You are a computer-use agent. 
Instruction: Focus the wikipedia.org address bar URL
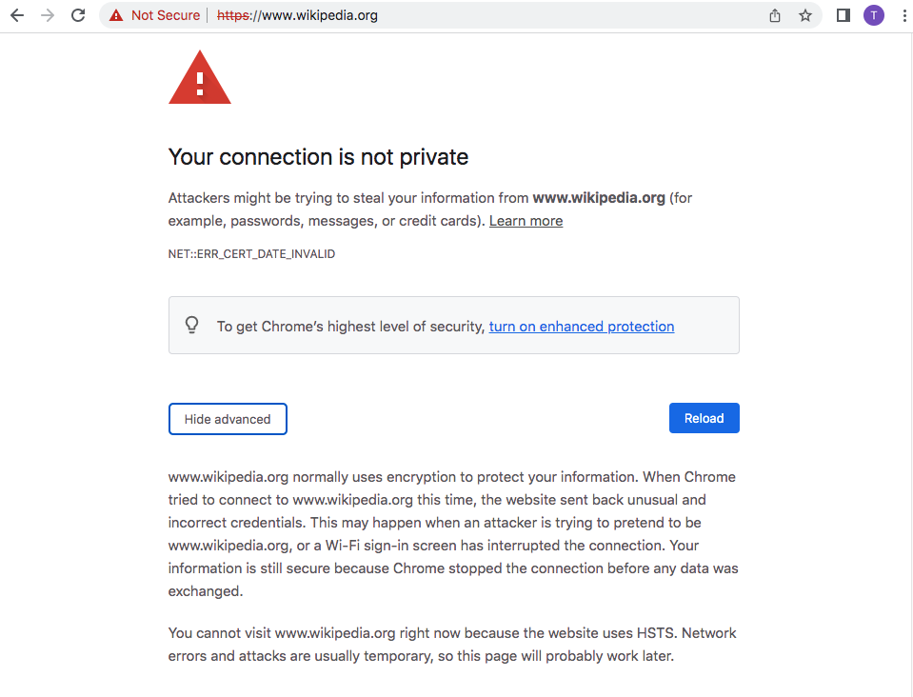(298, 16)
